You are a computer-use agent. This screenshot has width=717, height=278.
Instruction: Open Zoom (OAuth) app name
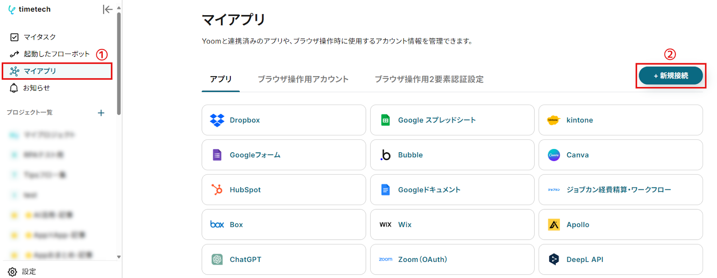pos(423,259)
